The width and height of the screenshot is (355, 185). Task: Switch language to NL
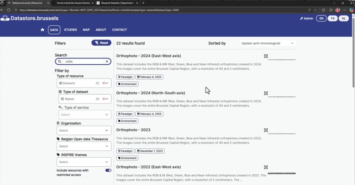pyautogui.click(x=344, y=18)
